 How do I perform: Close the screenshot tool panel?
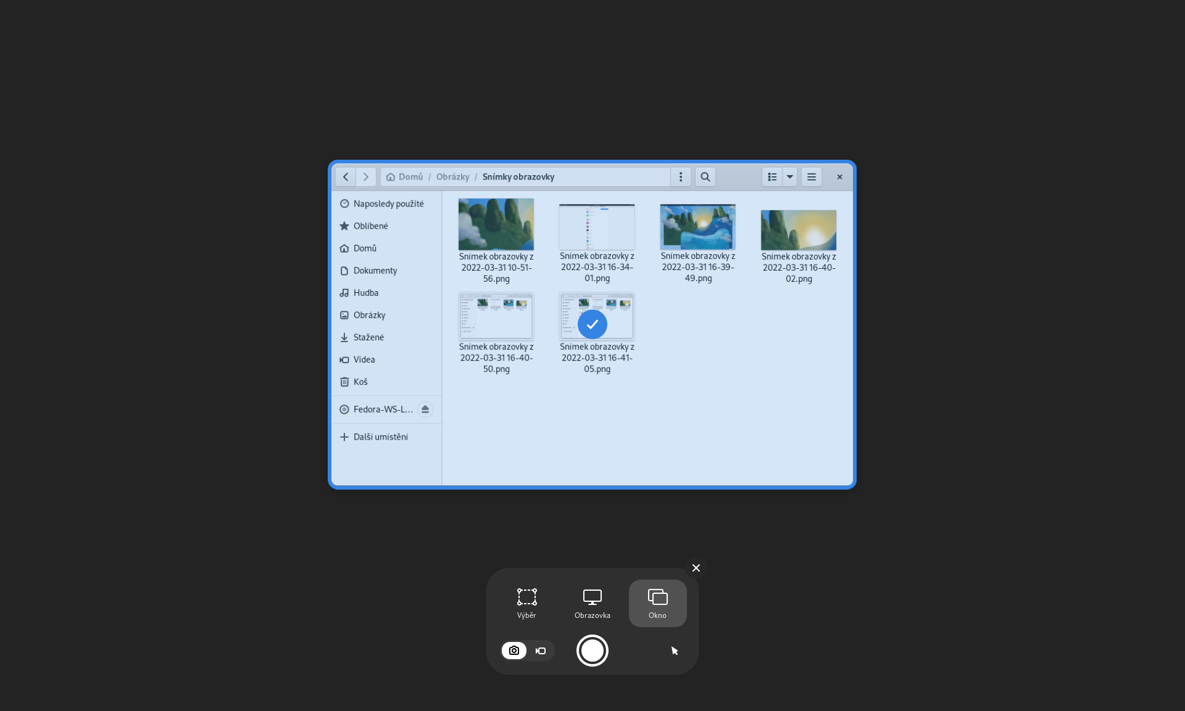(696, 568)
